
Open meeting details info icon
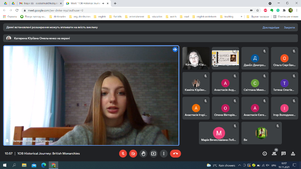[264, 153]
